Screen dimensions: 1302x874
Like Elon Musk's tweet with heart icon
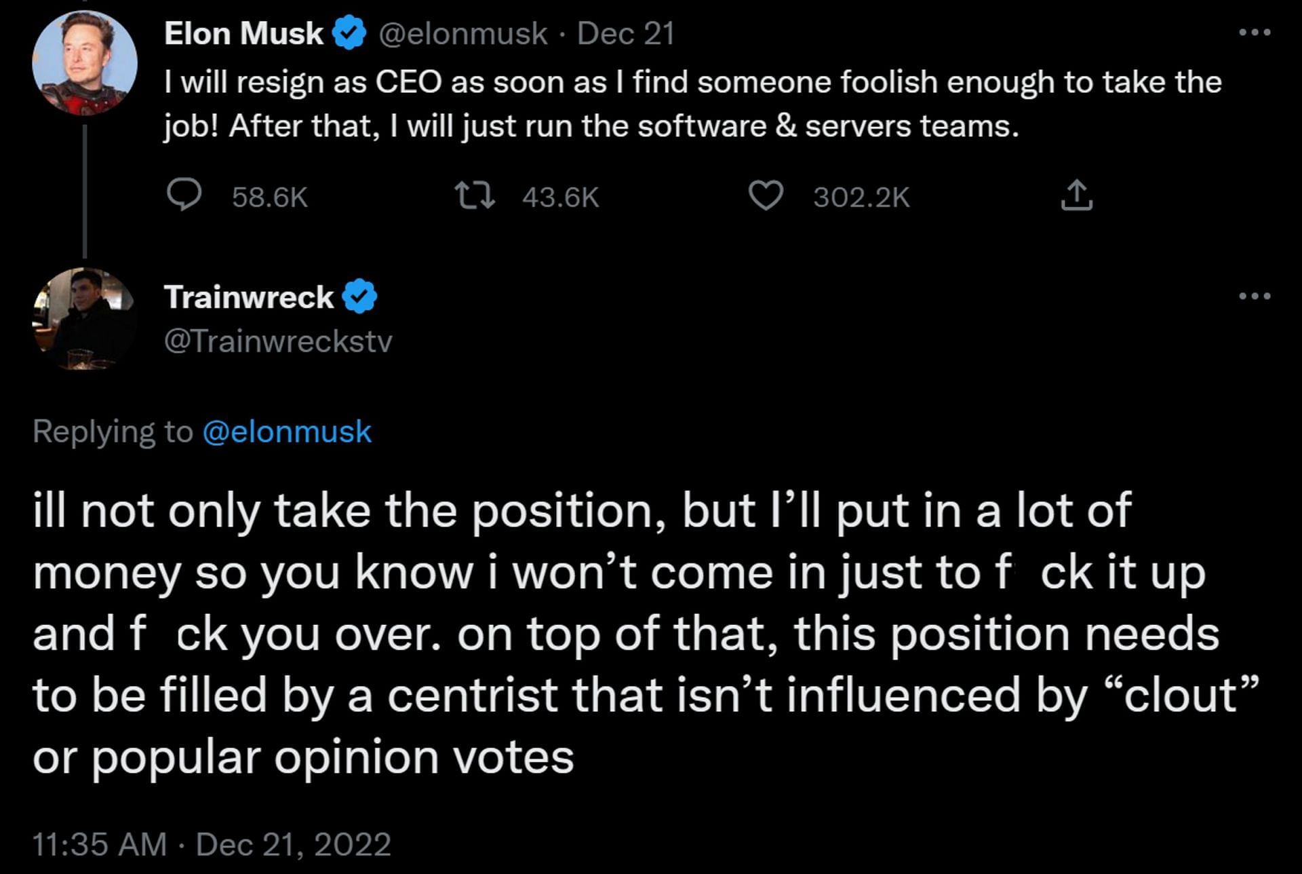pyautogui.click(x=765, y=197)
